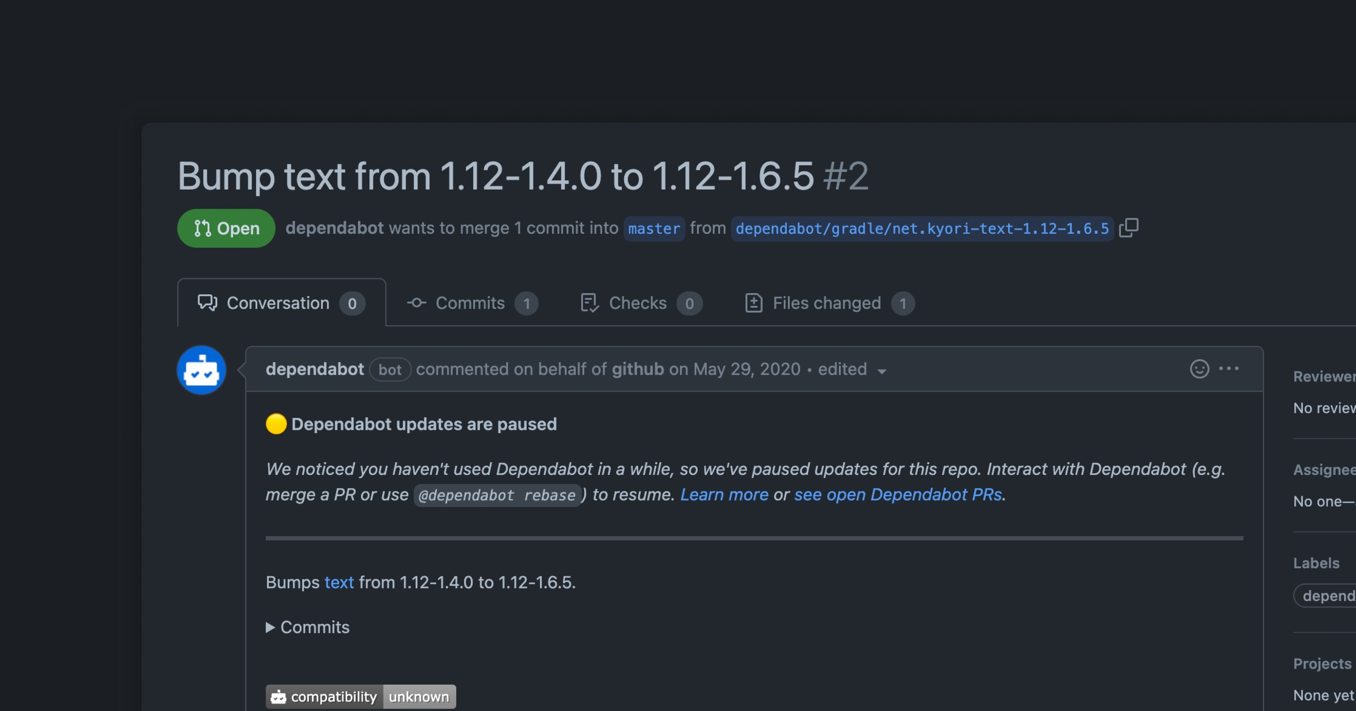Open the comment three-dots options menu
This screenshot has height=711, width=1356.
pos(1229,369)
